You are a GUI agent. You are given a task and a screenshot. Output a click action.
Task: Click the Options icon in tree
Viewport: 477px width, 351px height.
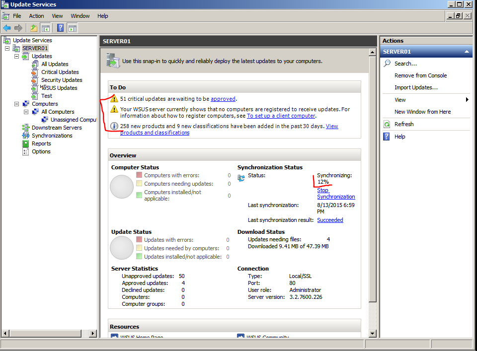(x=26, y=151)
